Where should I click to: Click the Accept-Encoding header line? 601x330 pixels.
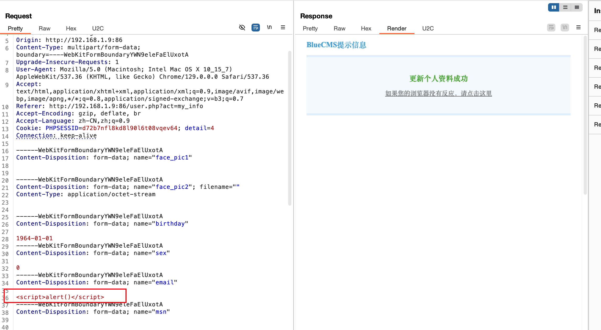tap(78, 113)
